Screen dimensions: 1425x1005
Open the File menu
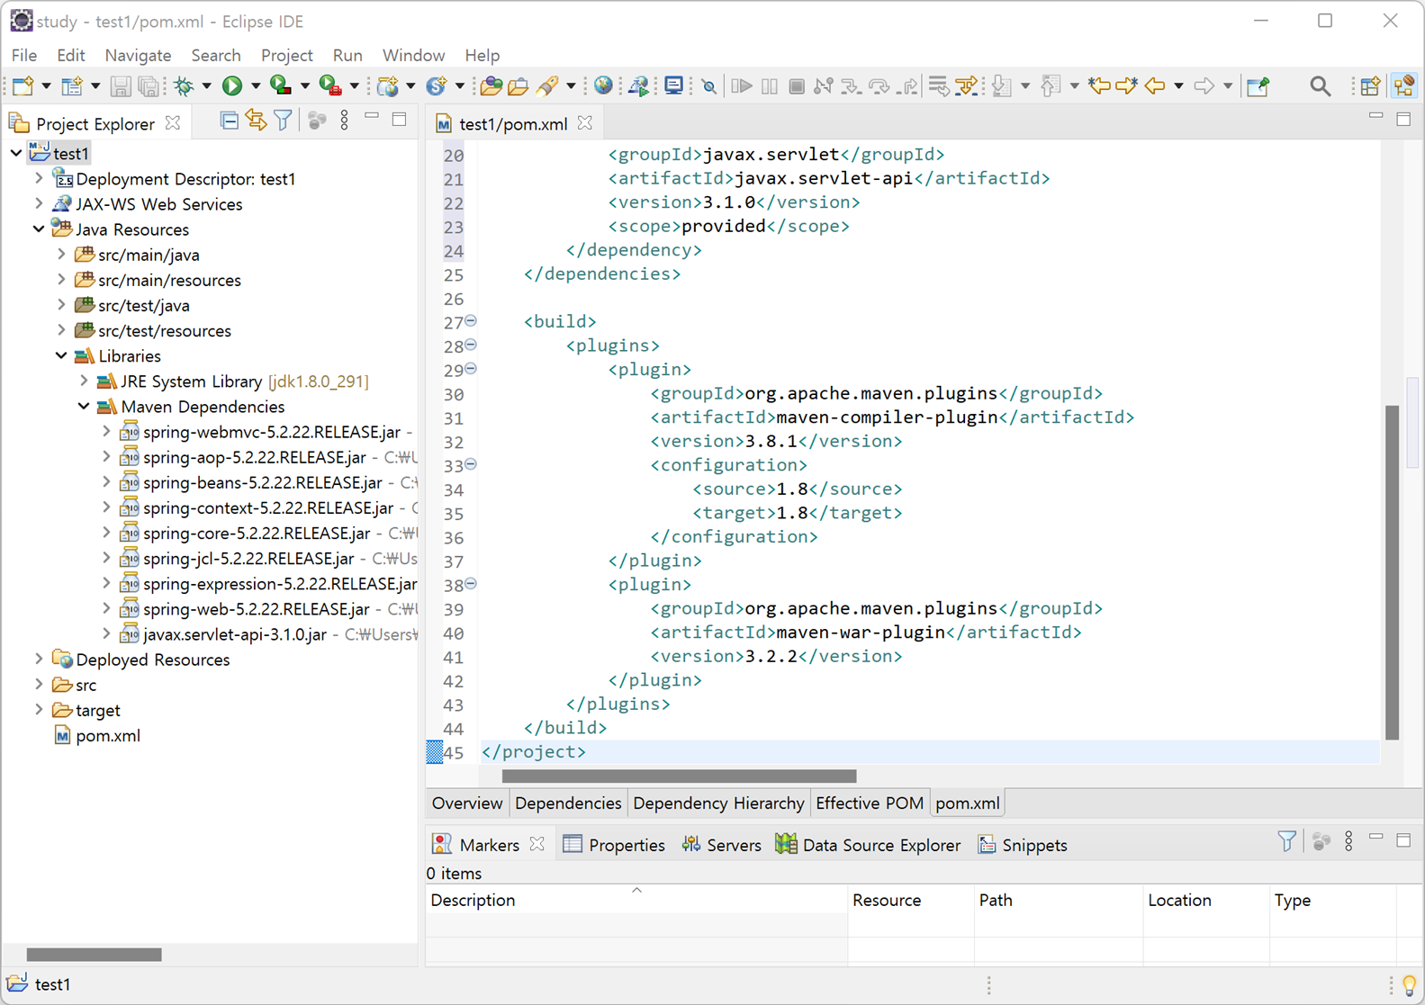pos(23,55)
